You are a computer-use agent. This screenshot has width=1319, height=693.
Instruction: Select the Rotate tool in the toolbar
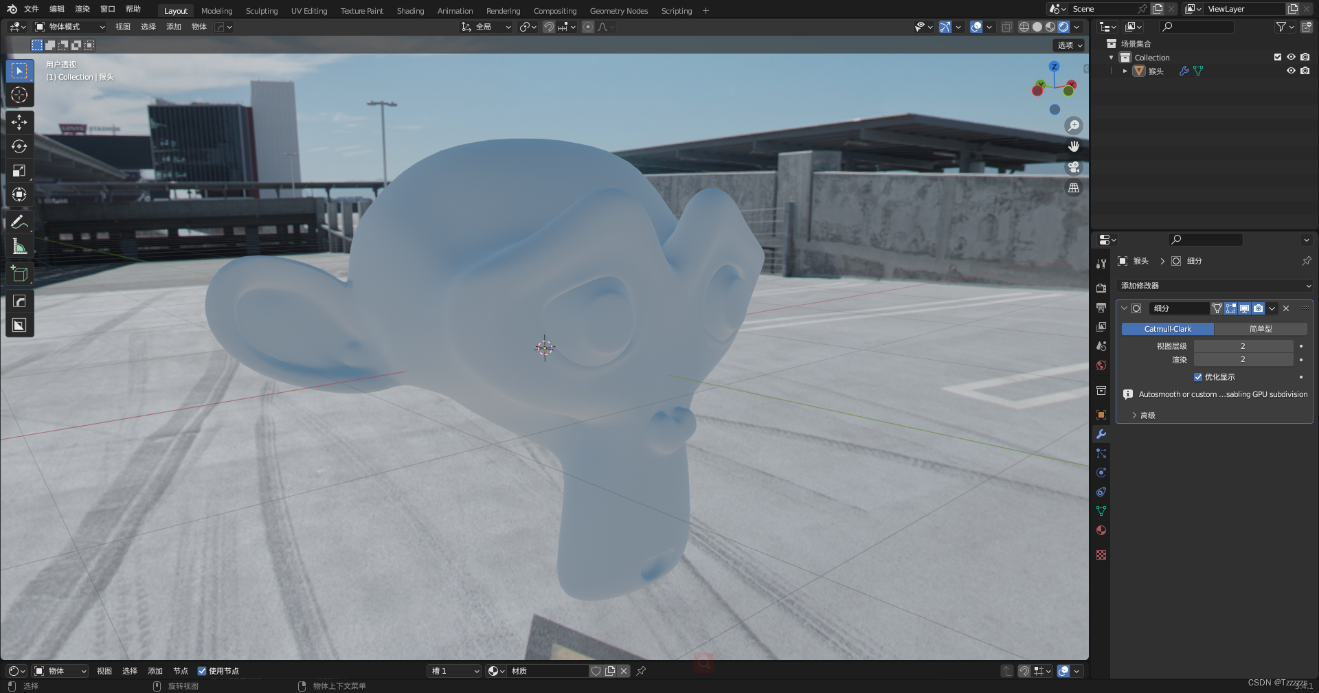pos(19,146)
